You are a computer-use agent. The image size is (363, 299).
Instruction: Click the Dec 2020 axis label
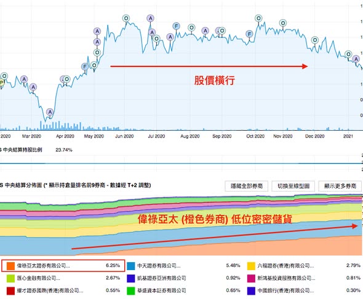(x=315, y=136)
